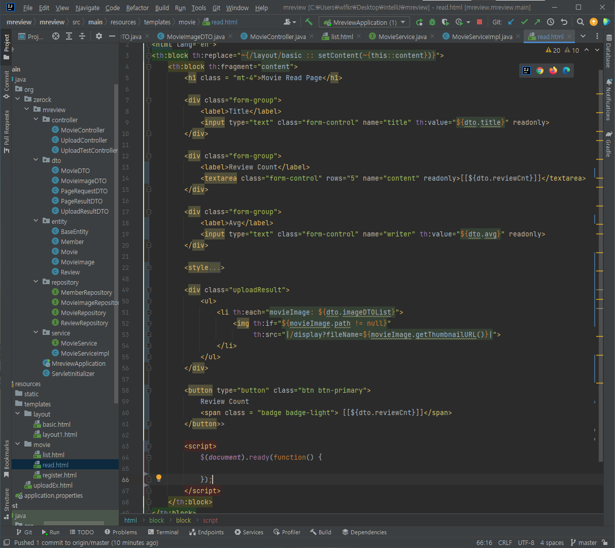Run MreviewApplication with the rerun icon

coord(419,22)
